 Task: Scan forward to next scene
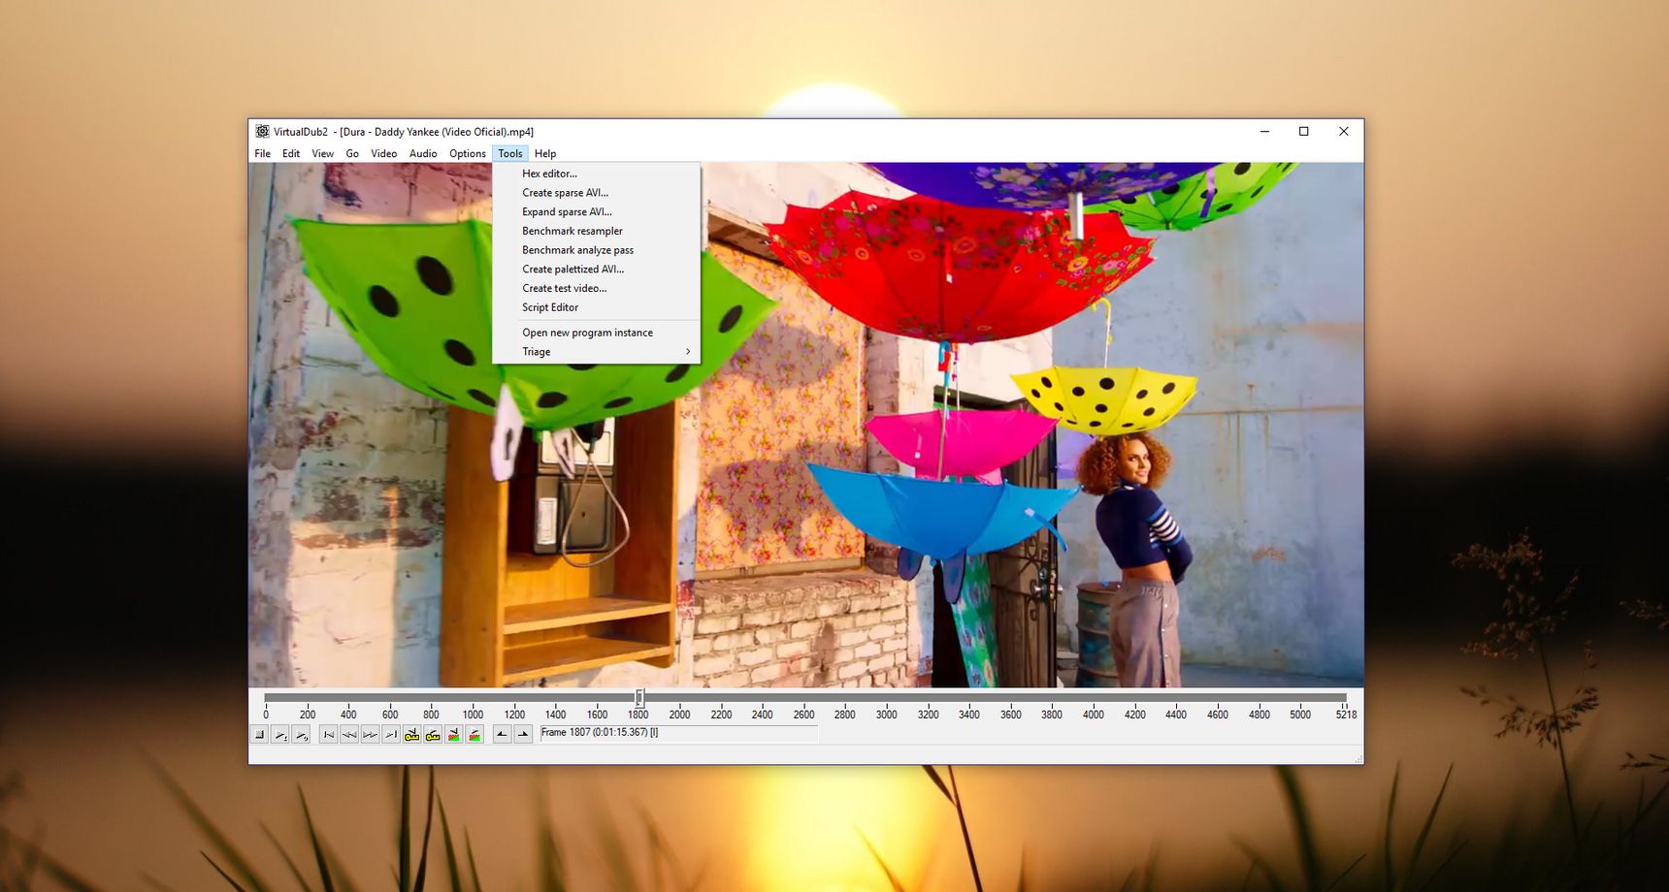pos(475,734)
